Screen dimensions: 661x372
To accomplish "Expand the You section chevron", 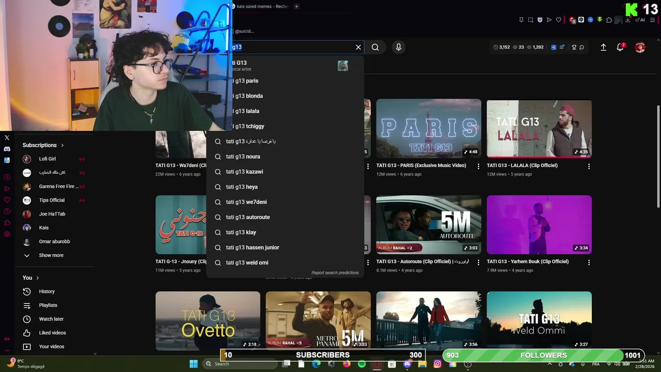I will 38,278.
